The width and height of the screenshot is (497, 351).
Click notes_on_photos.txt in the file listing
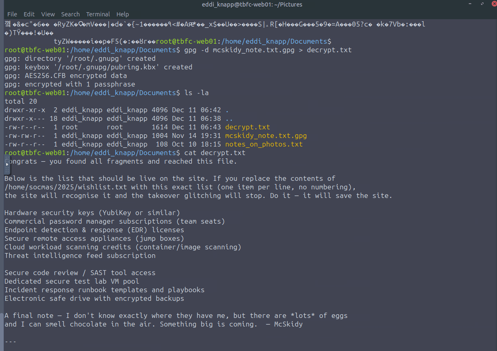pos(264,144)
